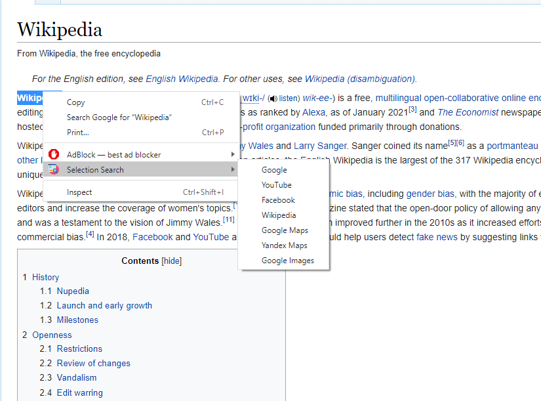541x401 pixels.
Task: Choose Print... from the context menu
Action: 78,132
